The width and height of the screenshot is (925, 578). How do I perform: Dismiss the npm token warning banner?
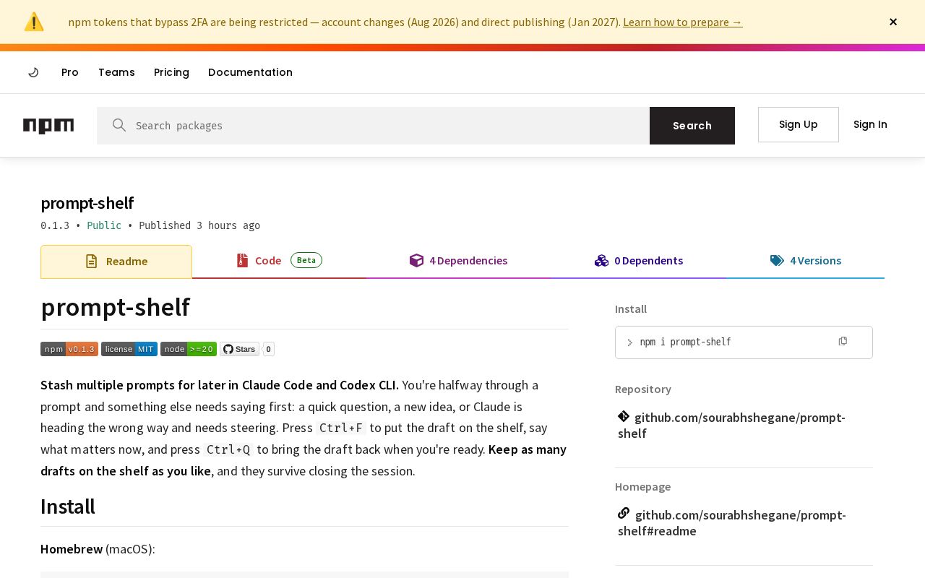coord(893,22)
